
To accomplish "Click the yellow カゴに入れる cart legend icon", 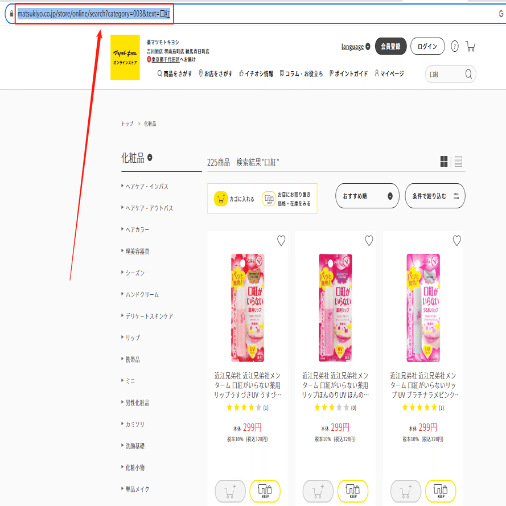I will tap(221, 199).
